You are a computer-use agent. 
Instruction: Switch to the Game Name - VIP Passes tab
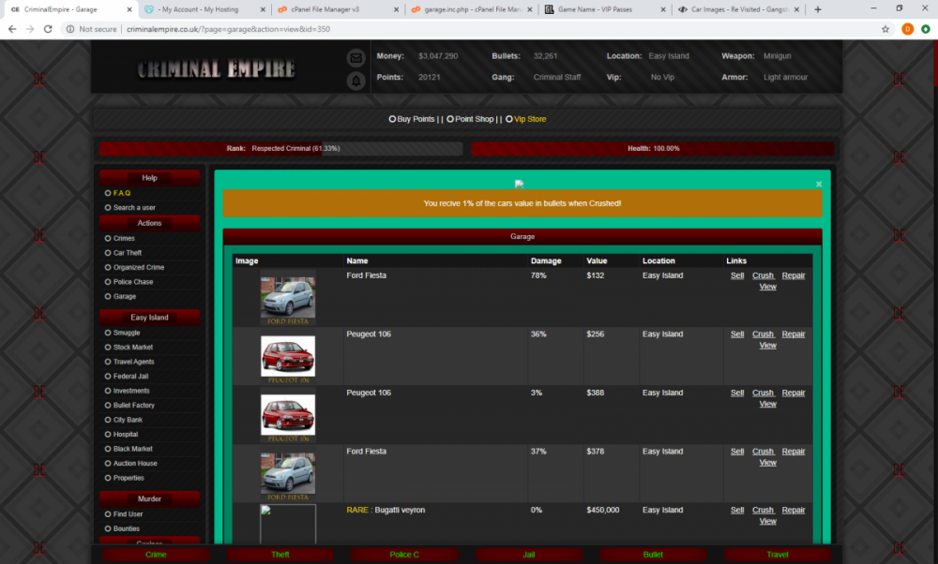(605, 9)
